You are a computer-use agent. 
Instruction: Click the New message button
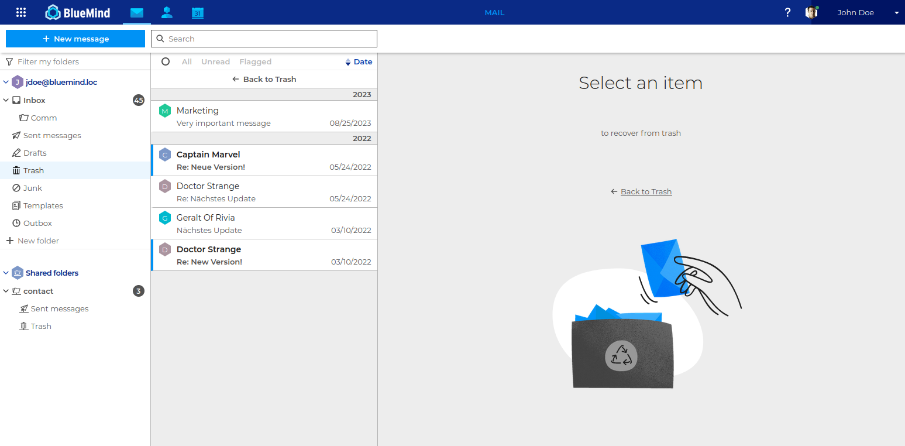pyautogui.click(x=75, y=39)
